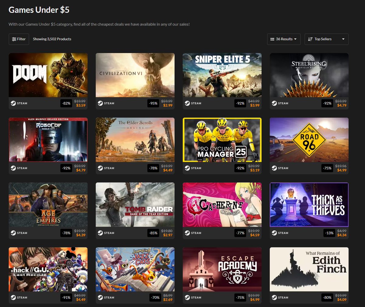Click the -13% badge on Thick as Thieves

pyautogui.click(x=329, y=233)
